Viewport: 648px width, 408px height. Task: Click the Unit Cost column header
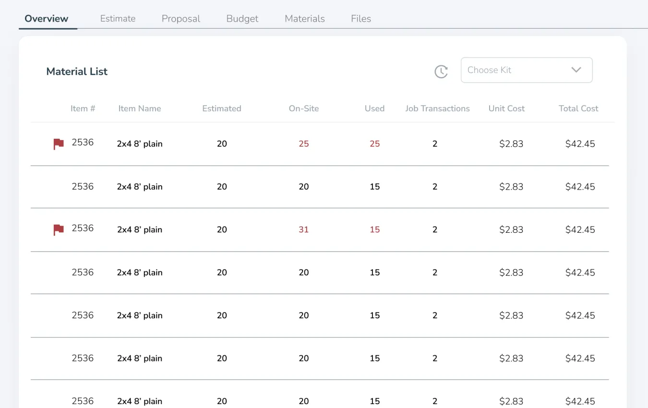pyautogui.click(x=506, y=108)
